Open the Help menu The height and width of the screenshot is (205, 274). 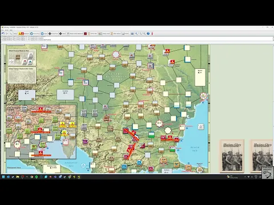(11, 30)
